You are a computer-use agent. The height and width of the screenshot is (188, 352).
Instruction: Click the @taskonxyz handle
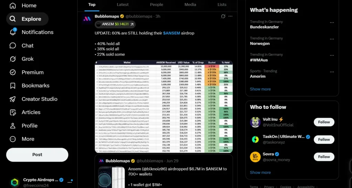(274, 142)
